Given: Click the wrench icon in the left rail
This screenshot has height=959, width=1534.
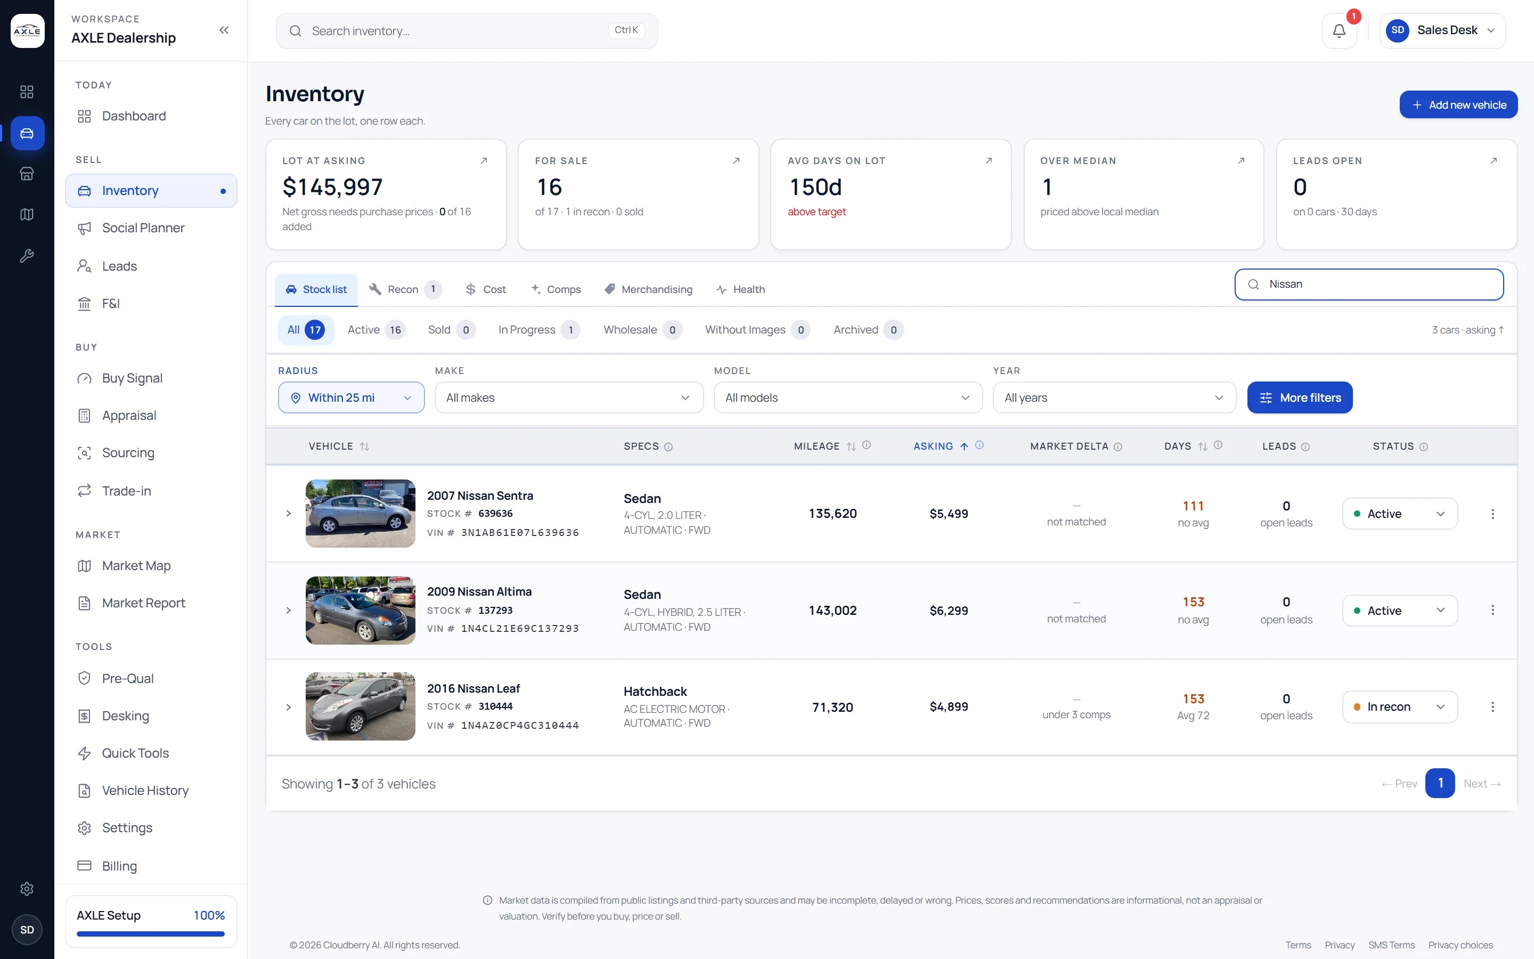Looking at the screenshot, I should 27,256.
